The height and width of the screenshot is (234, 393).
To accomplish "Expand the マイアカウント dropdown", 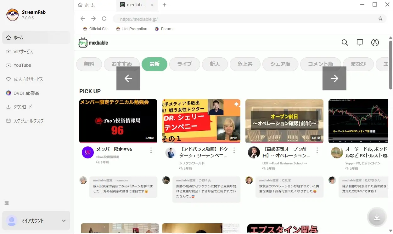I will (x=64, y=221).
